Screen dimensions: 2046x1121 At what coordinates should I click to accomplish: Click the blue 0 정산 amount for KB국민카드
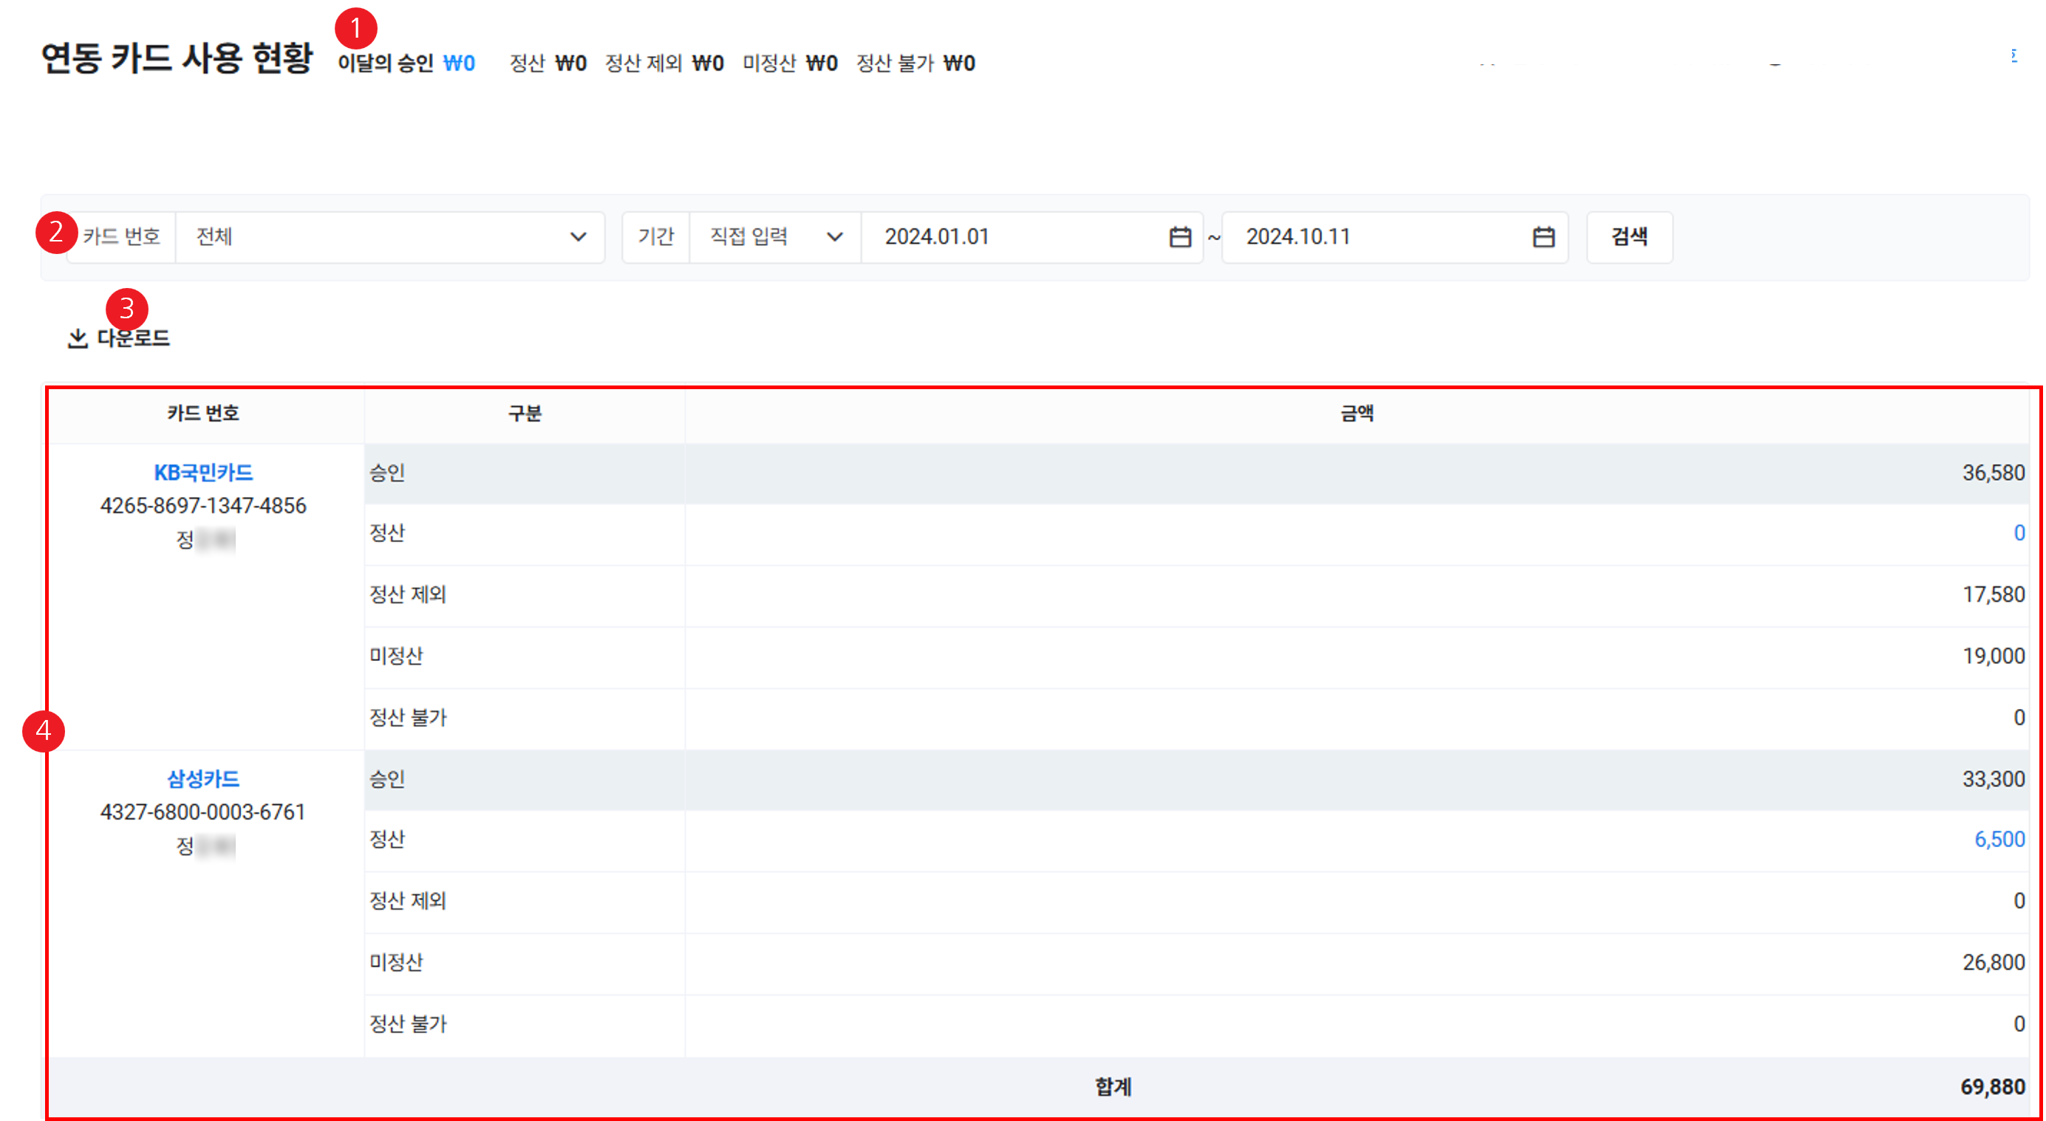pyautogui.click(x=2018, y=532)
